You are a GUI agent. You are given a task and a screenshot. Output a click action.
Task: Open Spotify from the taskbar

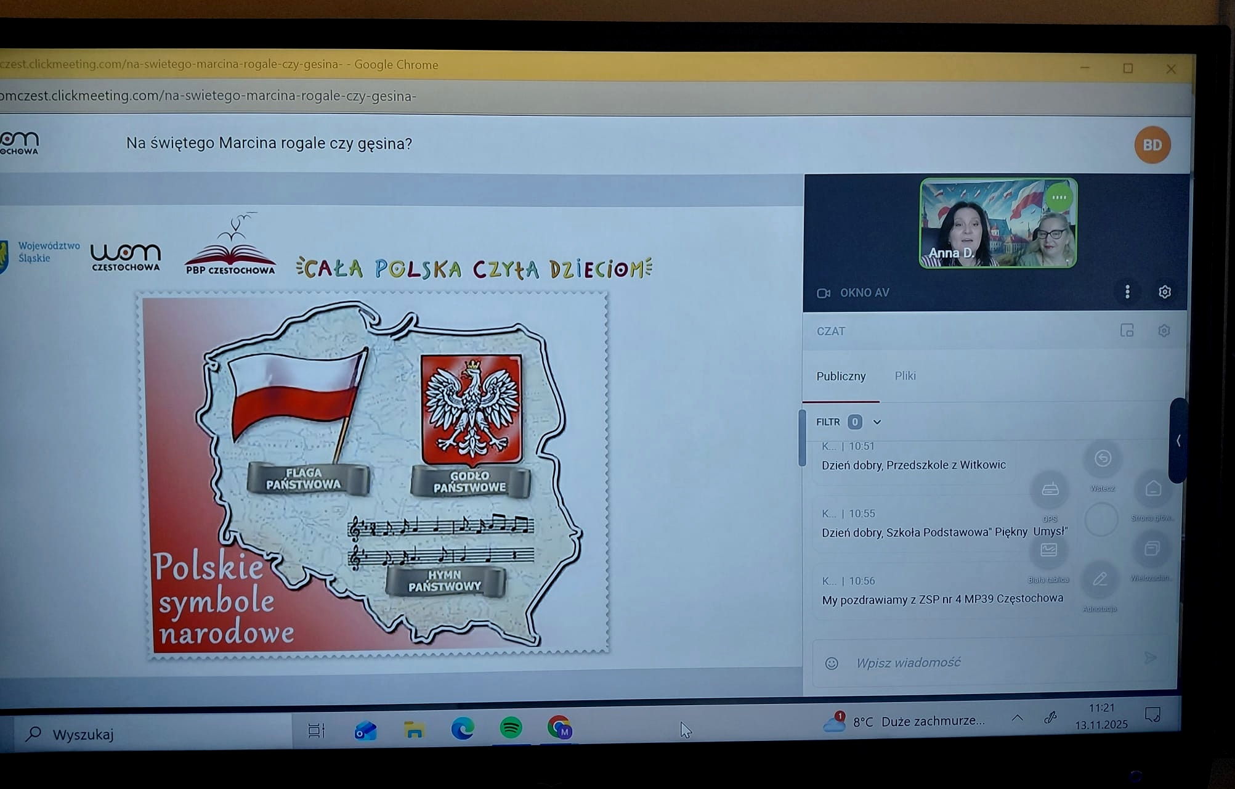[x=511, y=729]
